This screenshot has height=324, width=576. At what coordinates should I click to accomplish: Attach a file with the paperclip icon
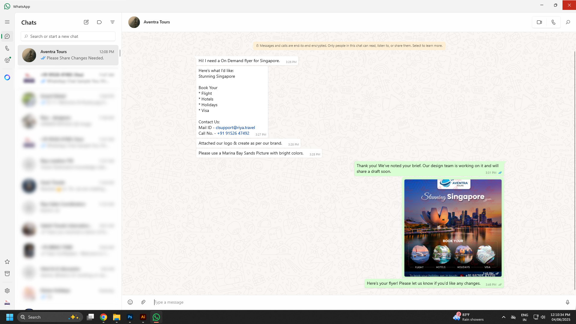[x=143, y=302]
